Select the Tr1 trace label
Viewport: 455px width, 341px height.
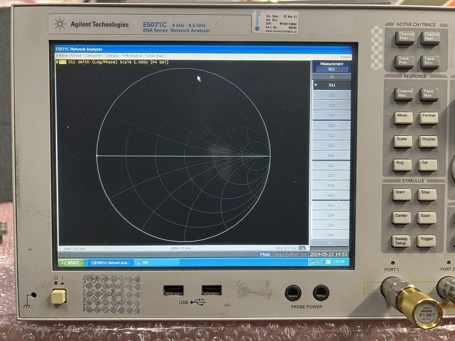[62, 62]
